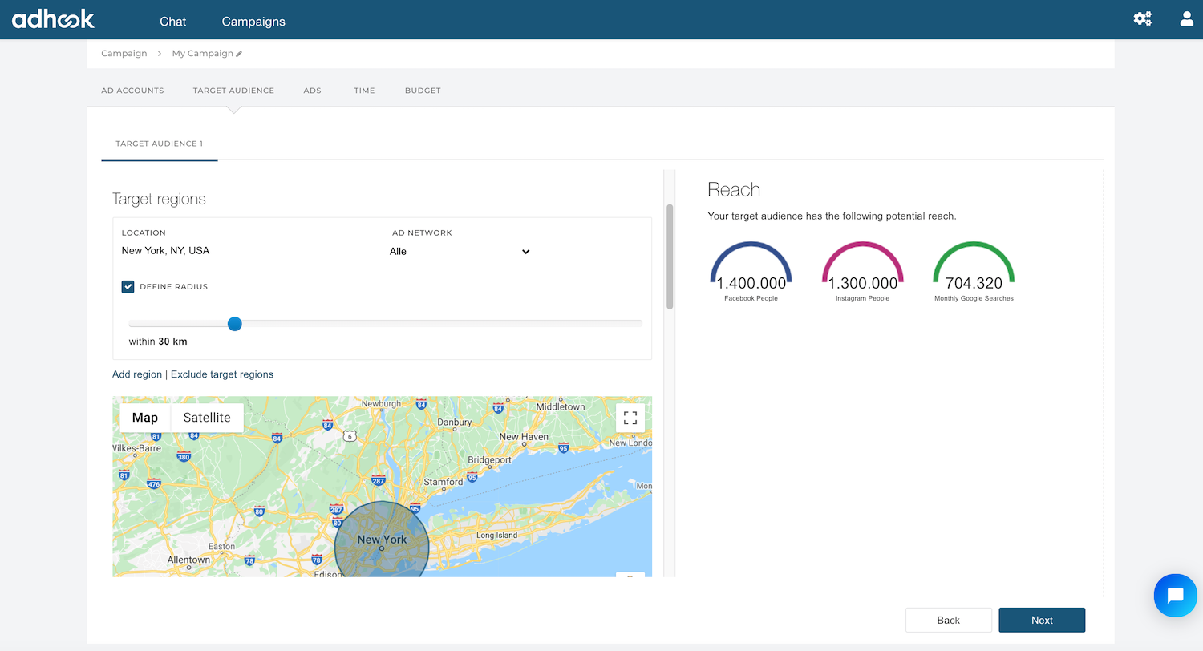Open the user profile icon

coord(1187,18)
